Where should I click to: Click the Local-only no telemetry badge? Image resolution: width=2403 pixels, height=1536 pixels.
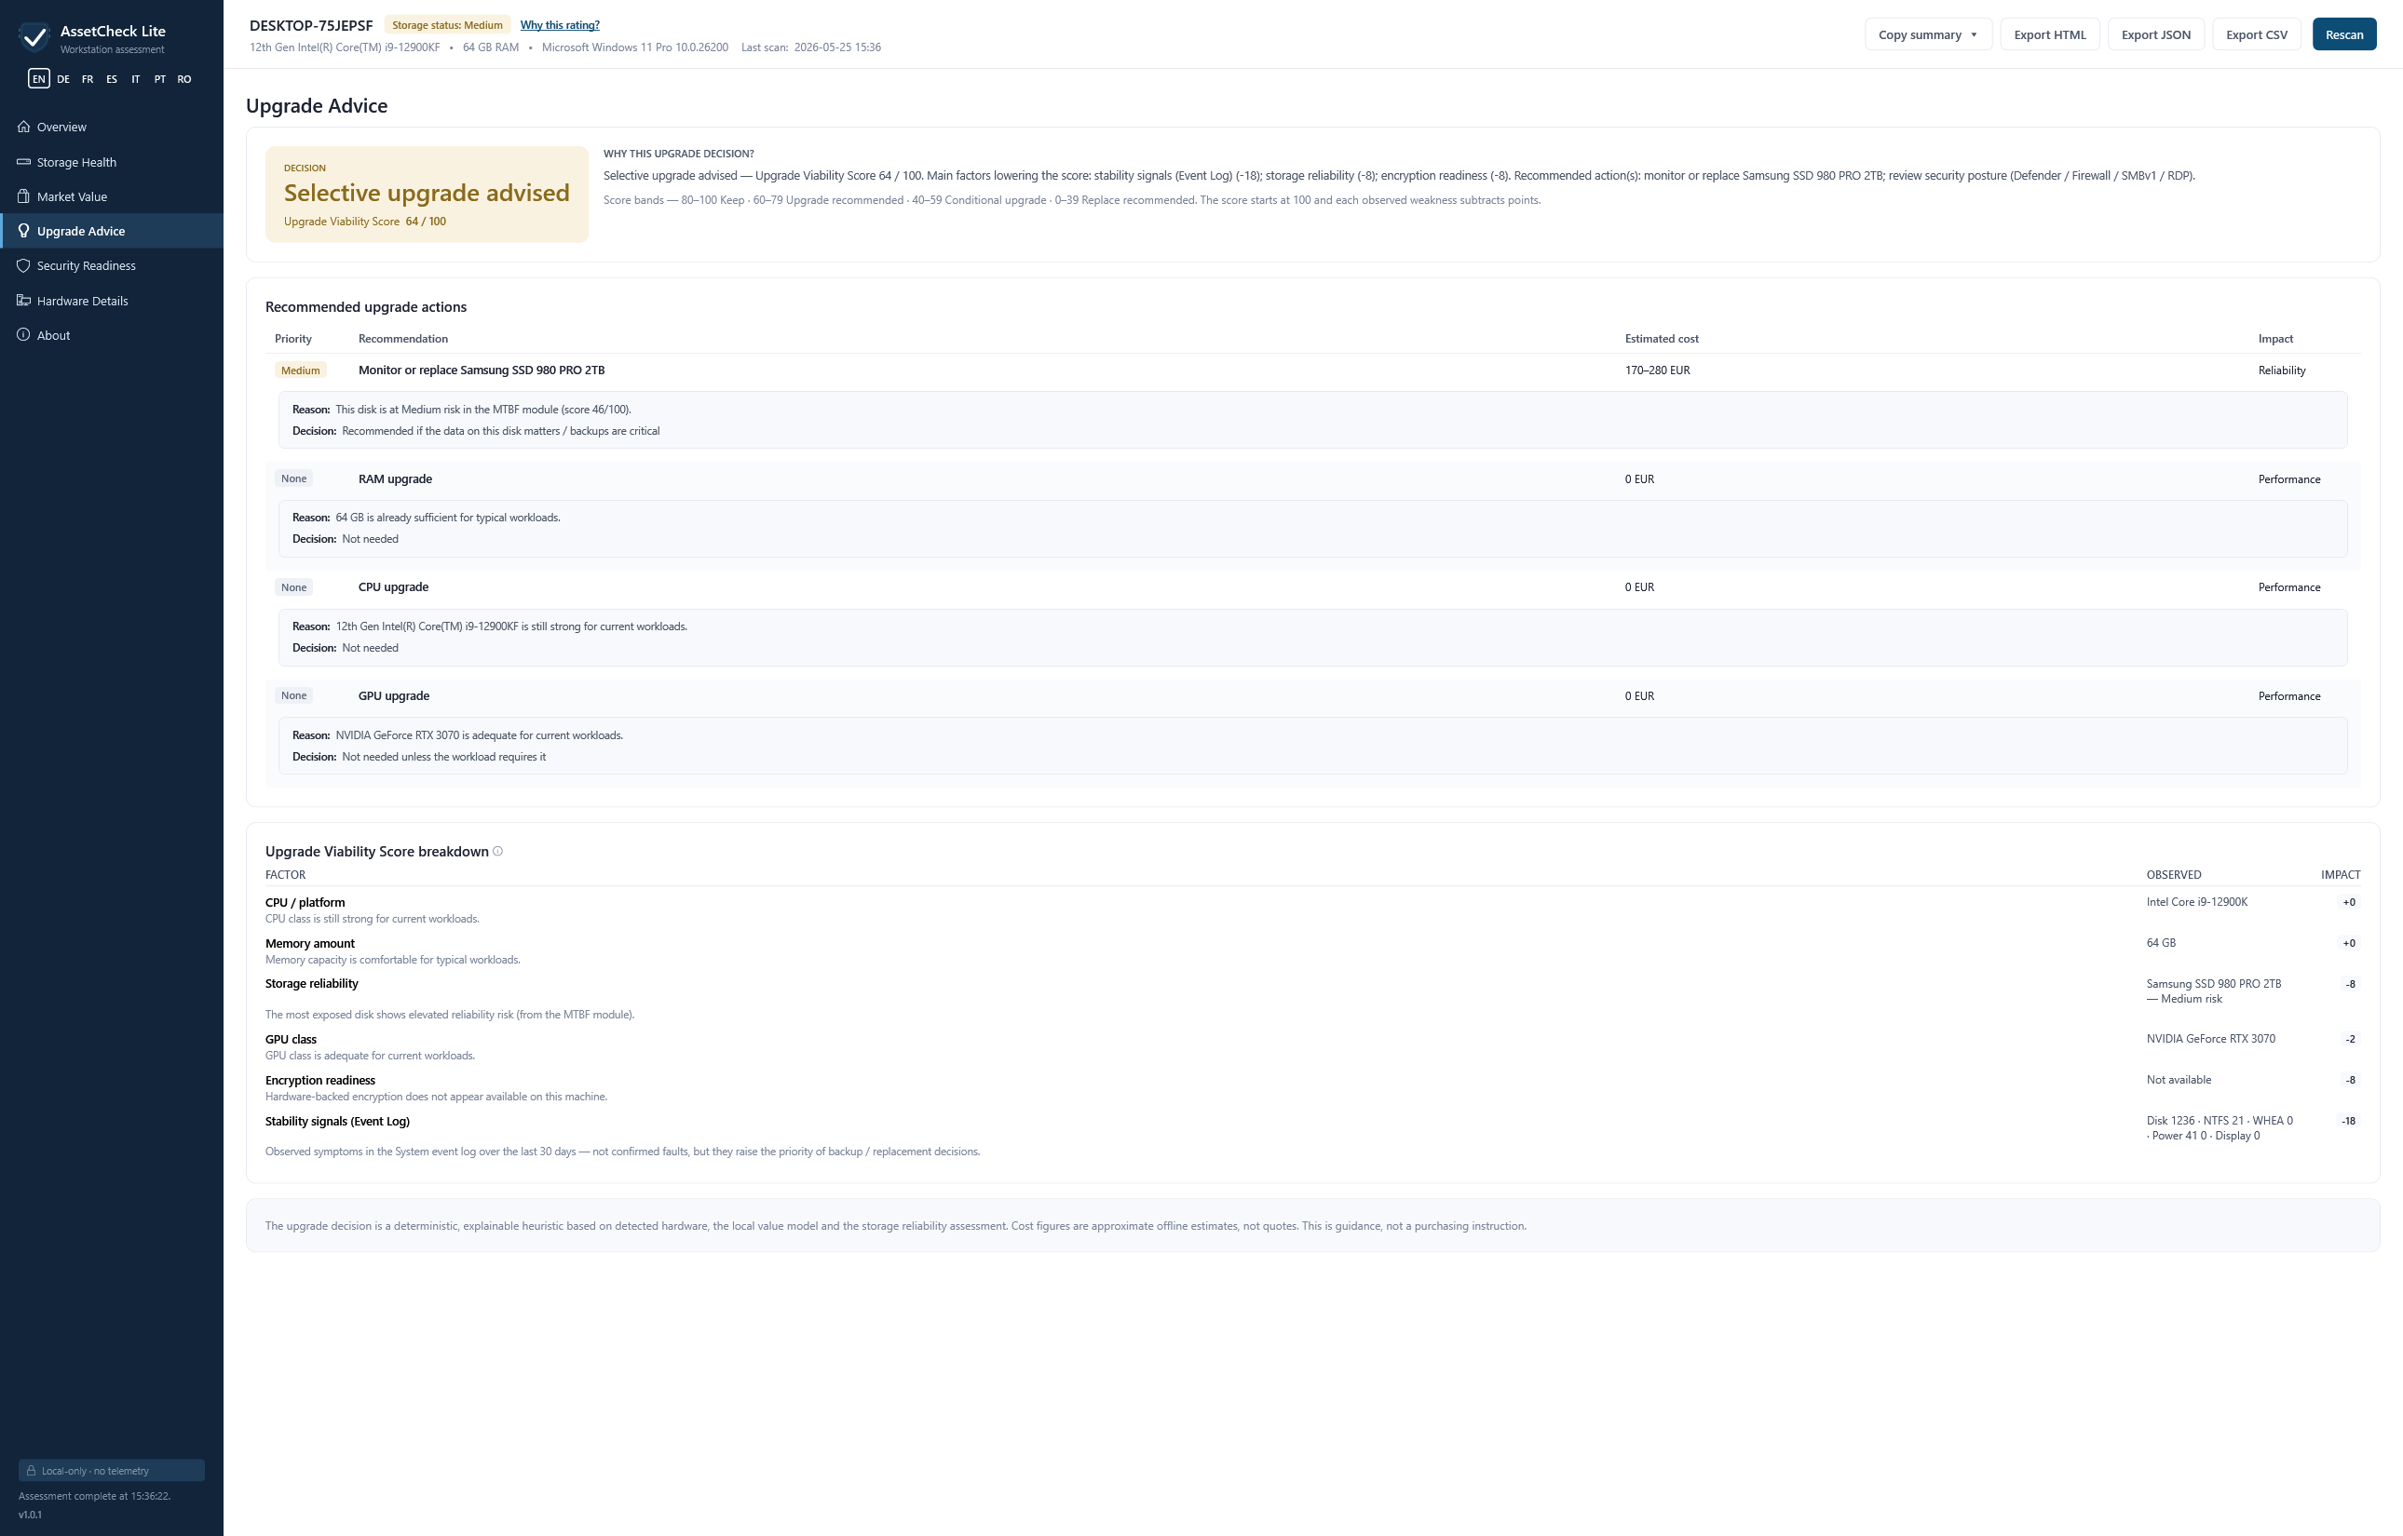pyautogui.click(x=111, y=1470)
